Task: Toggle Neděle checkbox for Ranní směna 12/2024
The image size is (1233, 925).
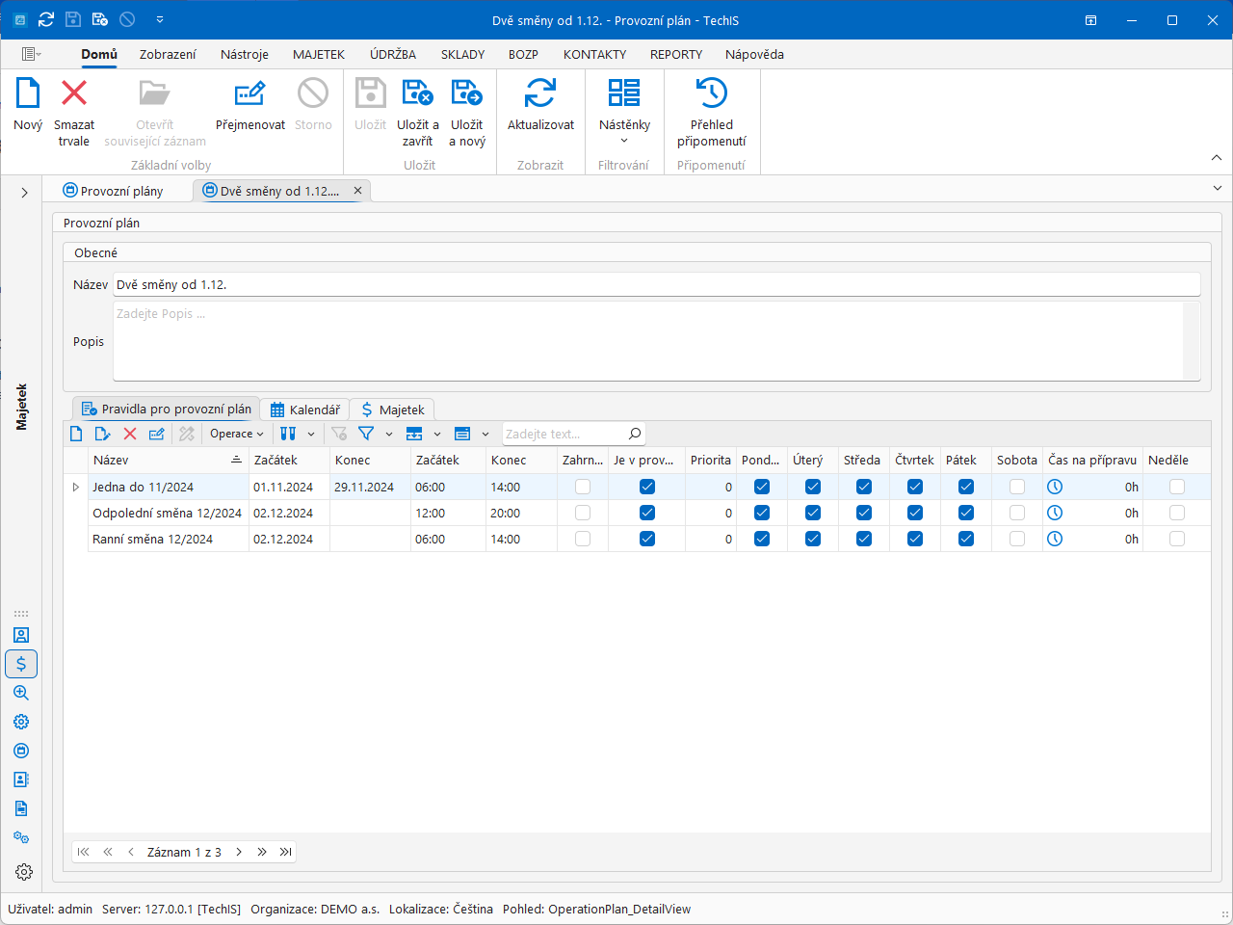Action: click(x=1177, y=539)
